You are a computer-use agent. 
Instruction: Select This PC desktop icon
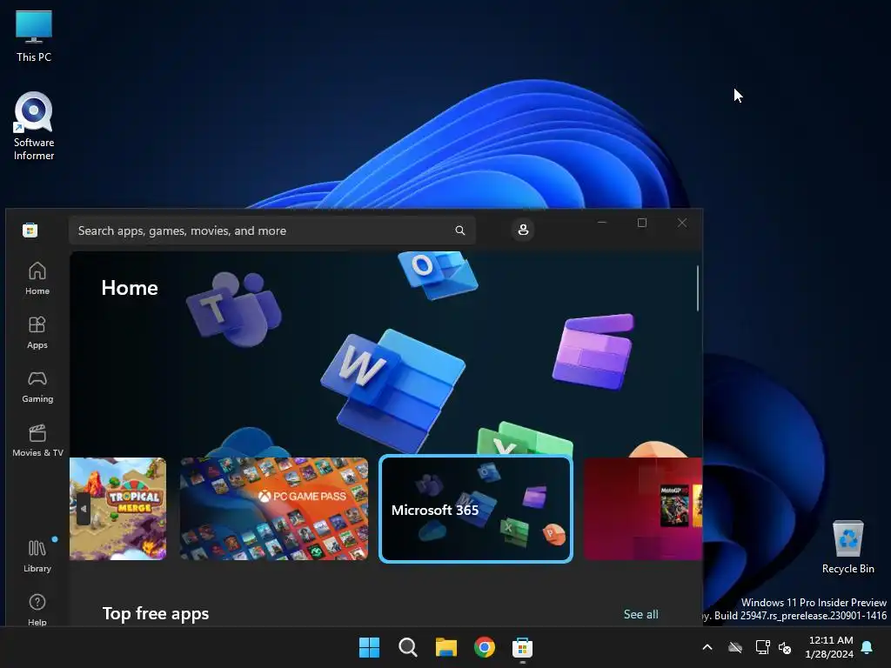[34, 36]
